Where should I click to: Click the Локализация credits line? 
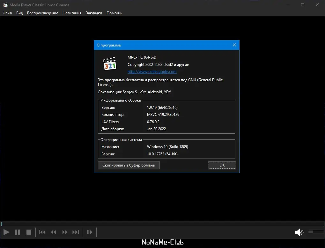134,92
